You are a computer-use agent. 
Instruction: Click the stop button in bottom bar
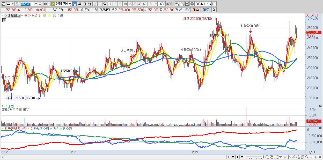pos(237,157)
